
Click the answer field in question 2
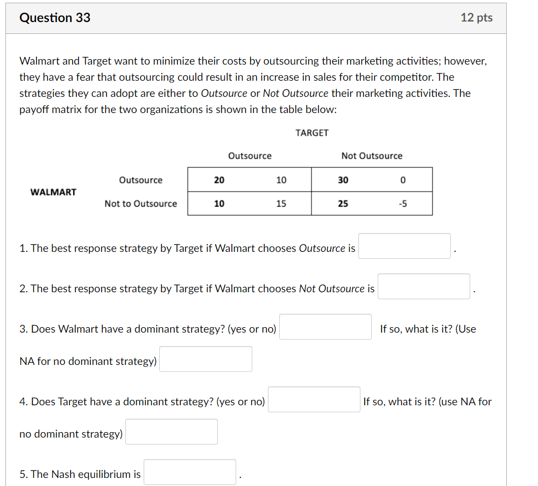423,286
